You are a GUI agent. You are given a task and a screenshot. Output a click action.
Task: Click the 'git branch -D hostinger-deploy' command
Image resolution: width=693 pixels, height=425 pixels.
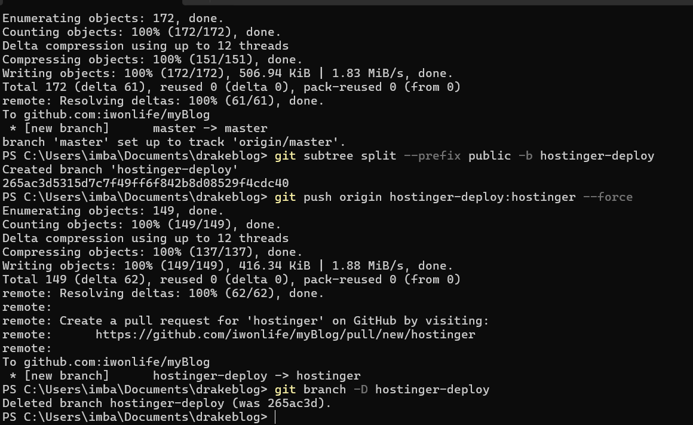pyautogui.click(x=382, y=390)
